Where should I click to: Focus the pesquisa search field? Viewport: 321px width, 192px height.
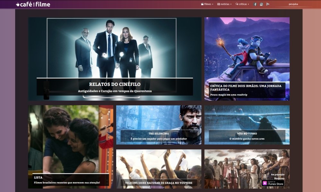(x=293, y=4)
